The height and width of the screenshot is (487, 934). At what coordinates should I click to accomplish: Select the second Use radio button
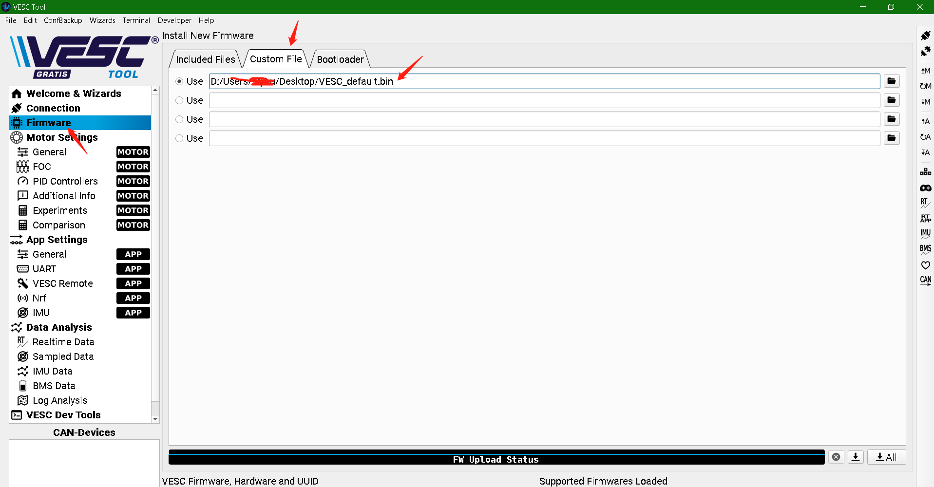click(x=179, y=100)
